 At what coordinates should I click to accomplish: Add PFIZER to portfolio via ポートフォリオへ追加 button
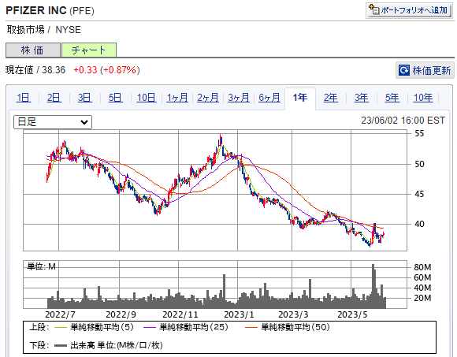tap(410, 10)
